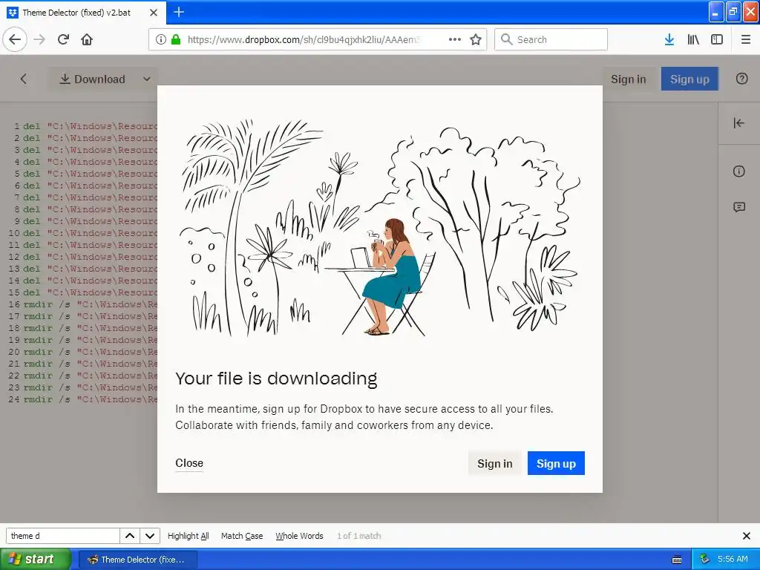Screen dimensions: 760x570
Task: Close the Theme Delector tab
Action: [x=154, y=13]
